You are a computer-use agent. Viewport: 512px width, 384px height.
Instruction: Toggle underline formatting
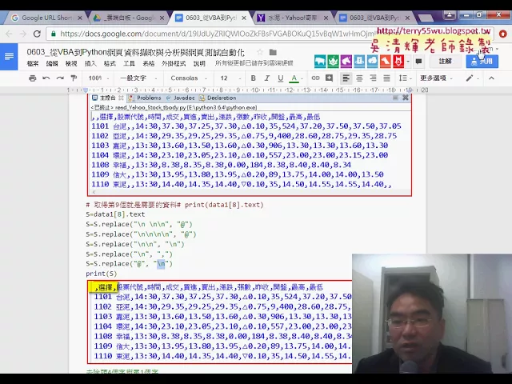281,78
